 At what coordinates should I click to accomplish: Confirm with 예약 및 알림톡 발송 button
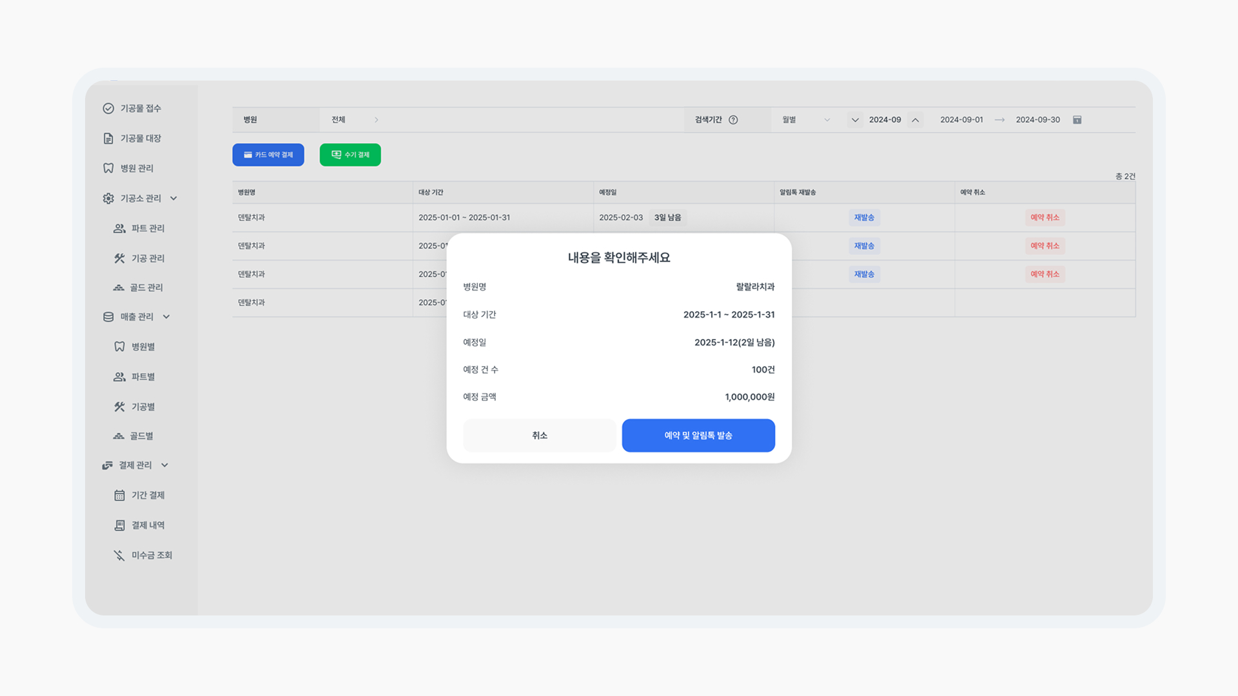pyautogui.click(x=698, y=436)
